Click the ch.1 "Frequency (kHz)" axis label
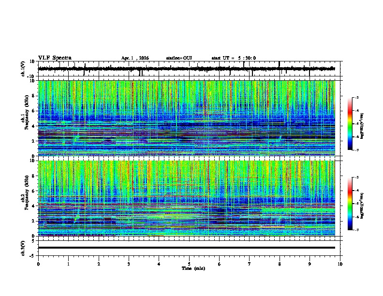Screen dimensions: 383x296 point(27,112)
